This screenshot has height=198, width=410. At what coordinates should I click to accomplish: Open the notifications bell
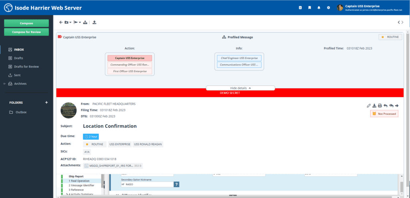tap(319, 8)
